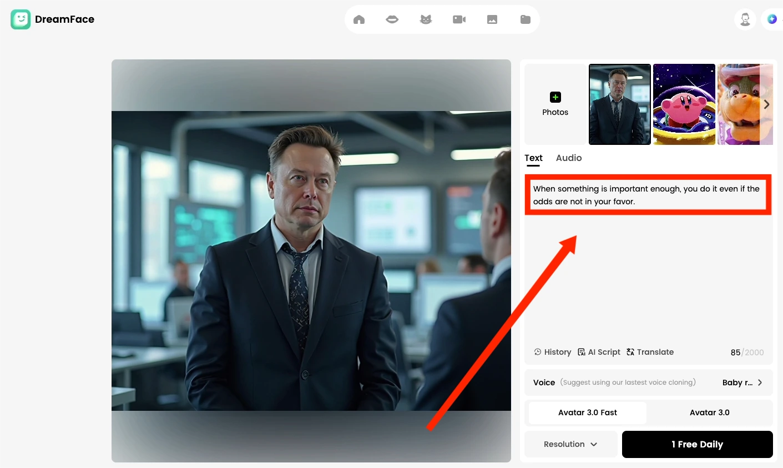
Task: Click the user avatar icon top right
Action: (745, 19)
